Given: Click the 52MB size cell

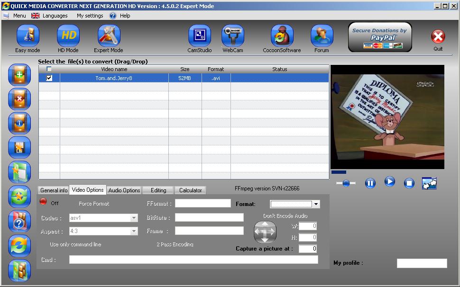Looking at the screenshot, I should point(185,78).
